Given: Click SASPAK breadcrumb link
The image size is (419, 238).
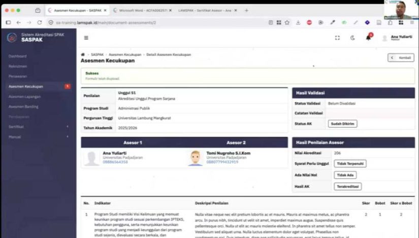Looking at the screenshot, I should tap(97, 54).
